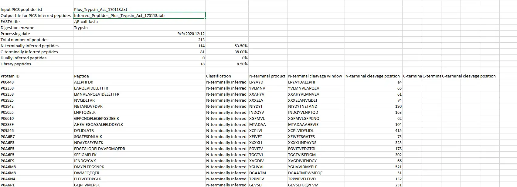The image size is (517, 187).
Task: Select N-terminal product XEIVFT
Action: [x=268, y=136]
